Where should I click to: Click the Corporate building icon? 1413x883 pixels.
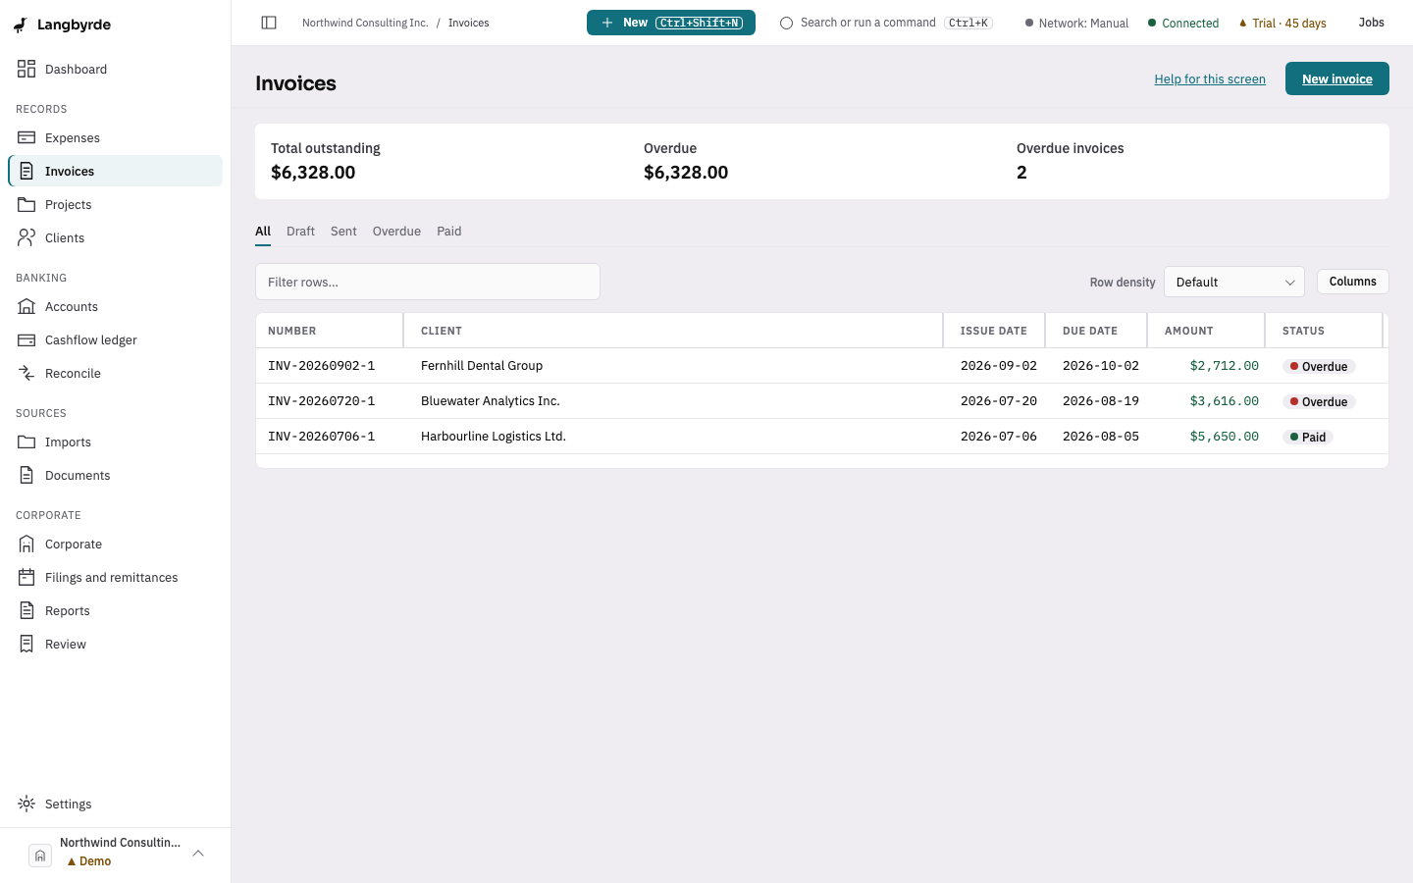(26, 544)
